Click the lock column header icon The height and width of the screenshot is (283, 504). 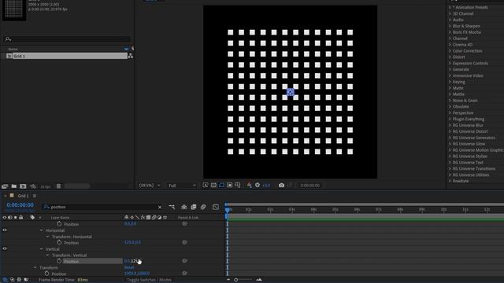pos(21,218)
